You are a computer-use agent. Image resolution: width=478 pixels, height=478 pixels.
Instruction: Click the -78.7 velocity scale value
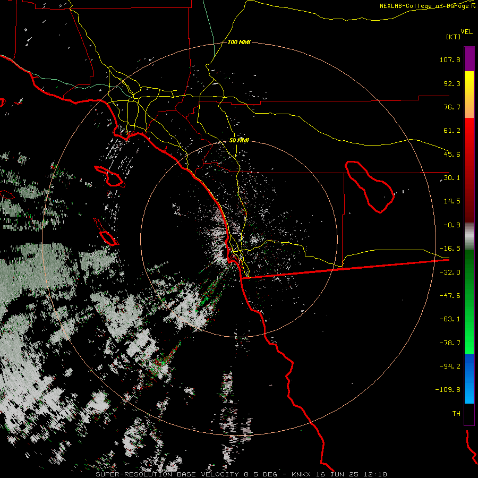(x=450, y=343)
